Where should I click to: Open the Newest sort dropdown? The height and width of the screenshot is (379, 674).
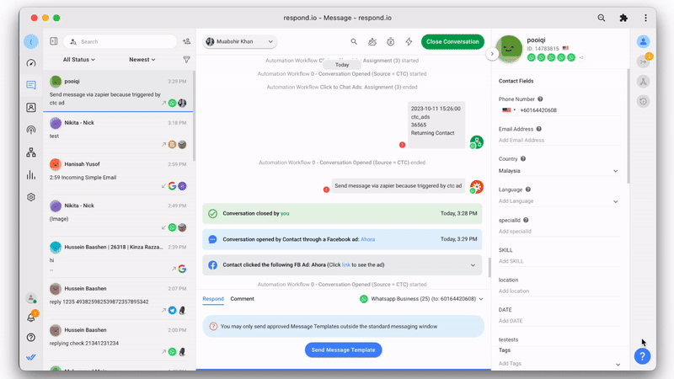145,60
